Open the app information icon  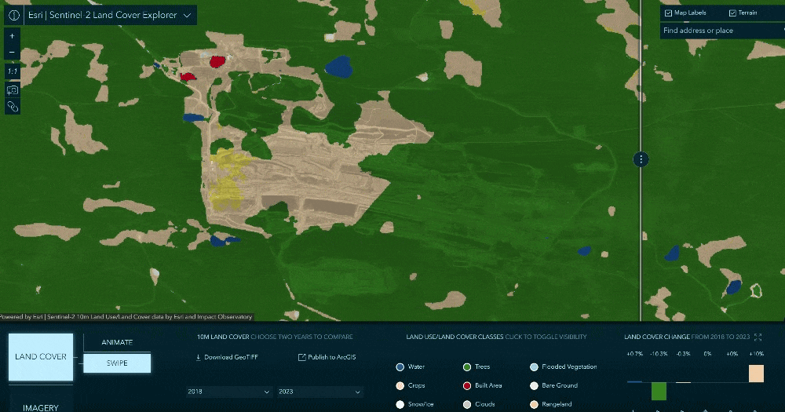(13, 15)
